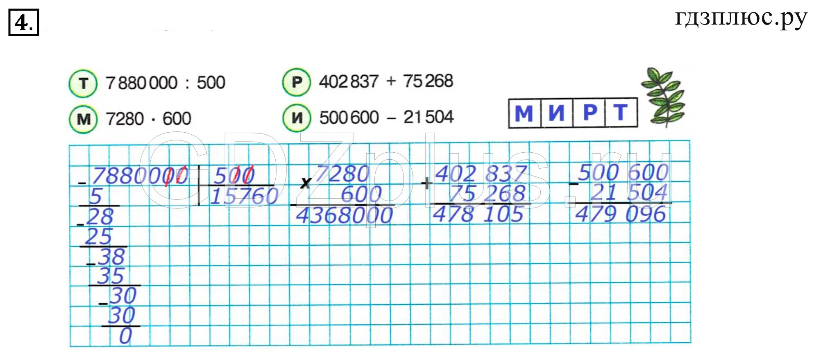Select the printed expression 402 837 + 75 268

pyautogui.click(x=386, y=81)
